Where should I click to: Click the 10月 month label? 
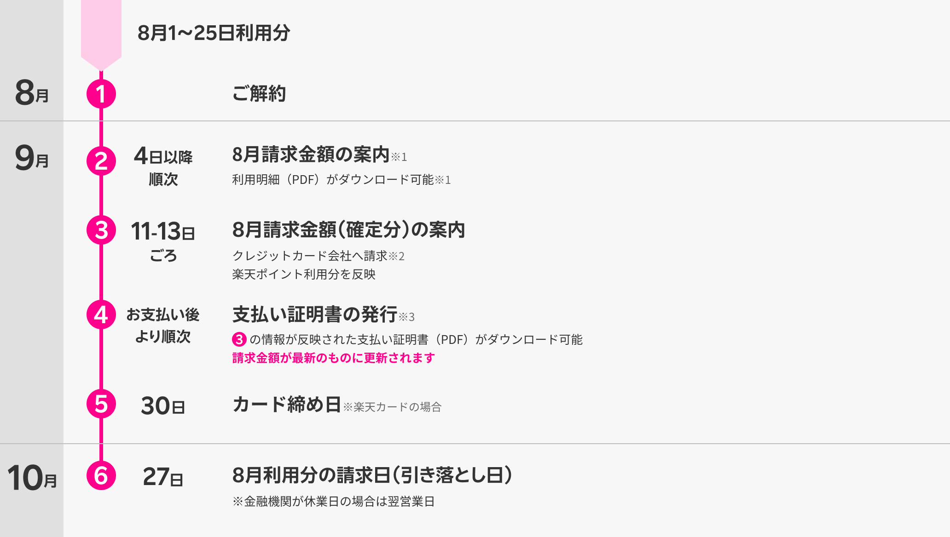pyautogui.click(x=32, y=478)
